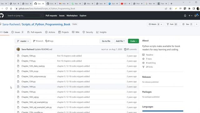
Task: Open the green Code clone dropdown
Action: click(x=133, y=41)
